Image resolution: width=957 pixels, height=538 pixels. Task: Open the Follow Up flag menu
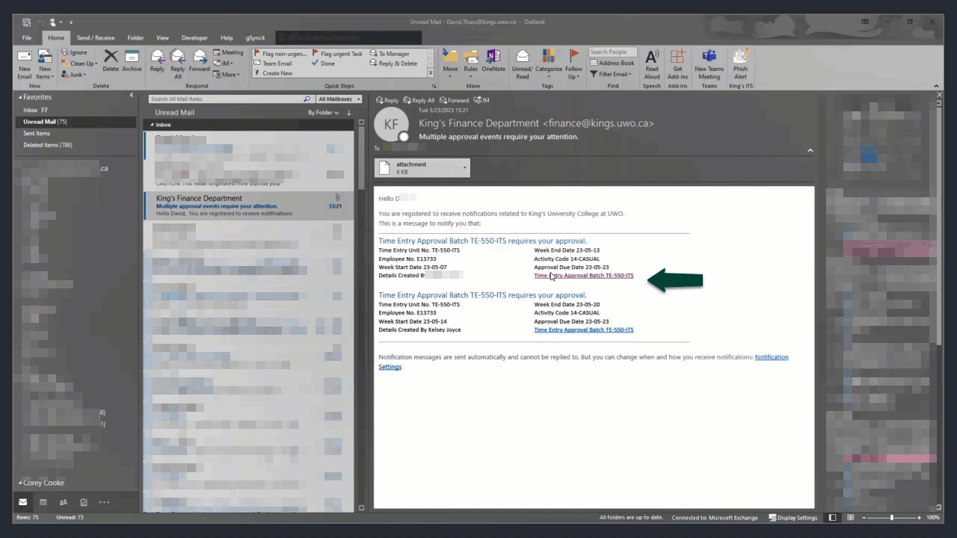[573, 64]
